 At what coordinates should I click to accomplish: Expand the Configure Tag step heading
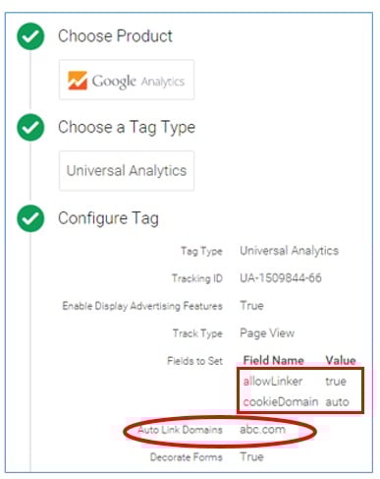pos(108,218)
